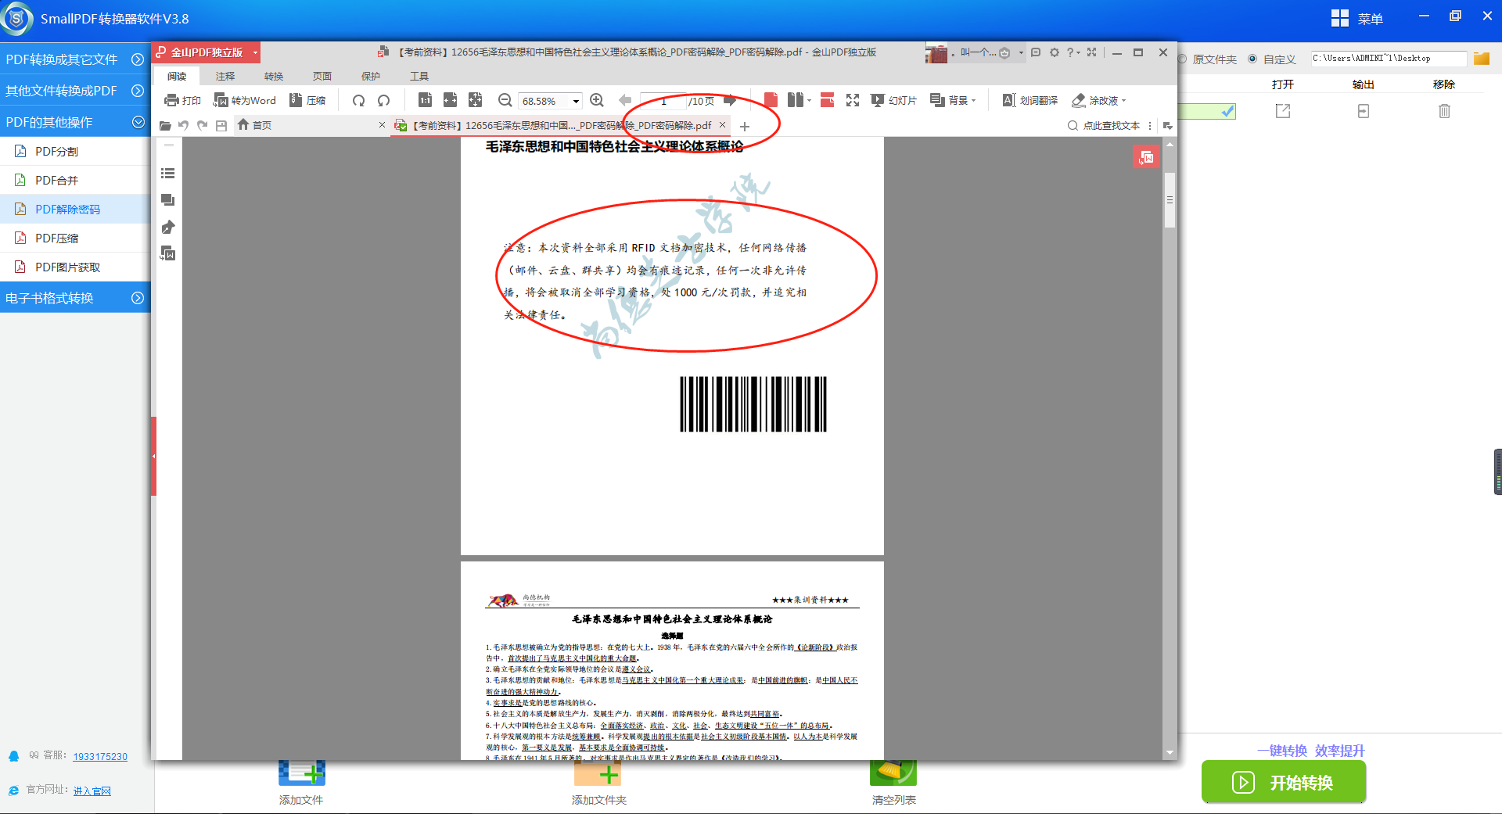Click the Print (打印) toolbar button
The height and width of the screenshot is (814, 1502).
pos(182,100)
